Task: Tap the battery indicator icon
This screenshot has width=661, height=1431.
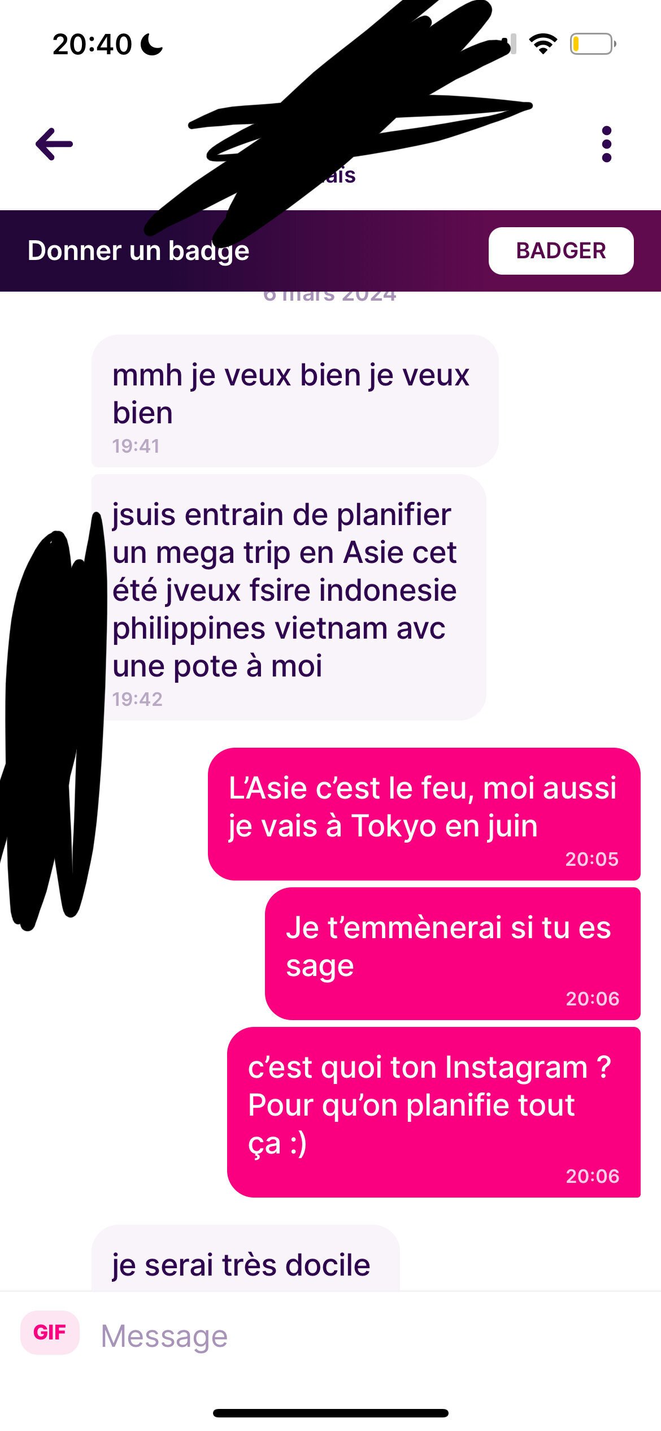Action: (x=593, y=44)
